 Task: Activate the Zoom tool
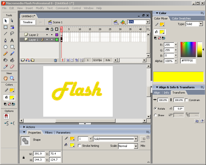click(x=11, y=78)
